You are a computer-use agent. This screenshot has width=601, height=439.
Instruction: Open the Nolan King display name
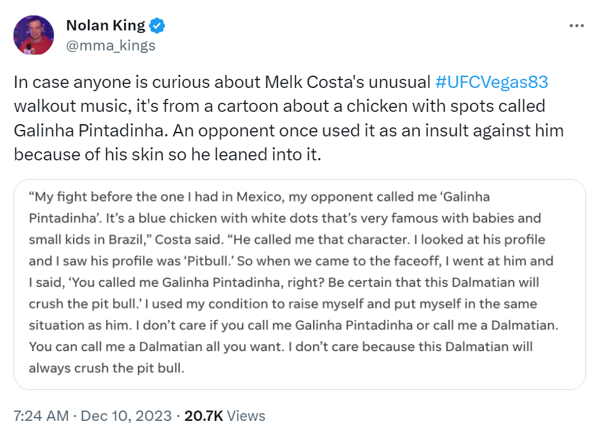pyautogui.click(x=105, y=26)
